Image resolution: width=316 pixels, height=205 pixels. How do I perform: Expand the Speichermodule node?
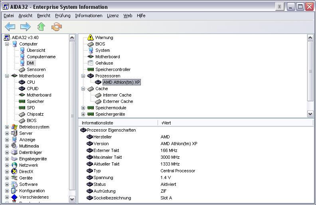83,108
